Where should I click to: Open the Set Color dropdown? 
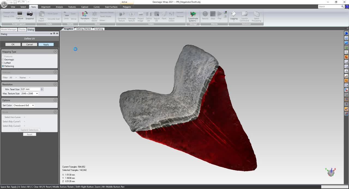pyautogui.click(x=33, y=105)
